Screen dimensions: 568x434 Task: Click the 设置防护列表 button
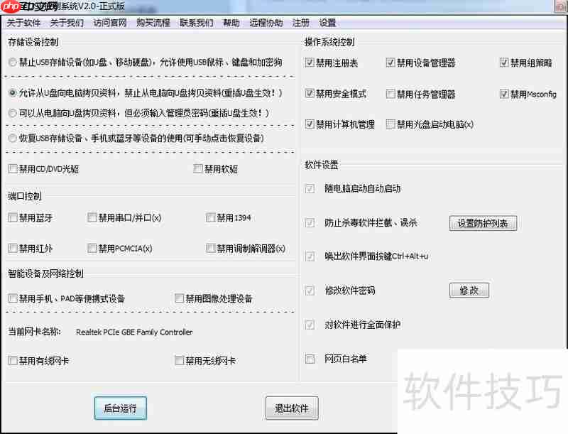tap(483, 222)
